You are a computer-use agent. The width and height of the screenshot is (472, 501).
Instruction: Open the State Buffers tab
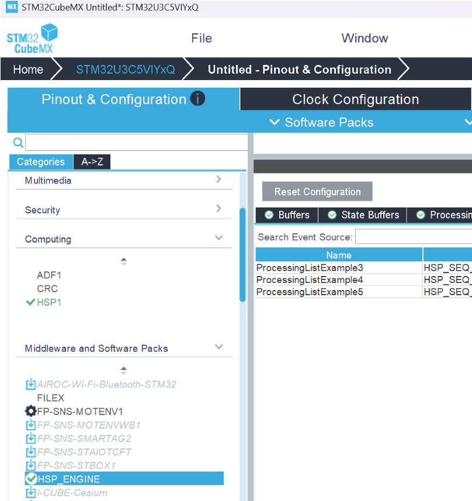(362, 215)
